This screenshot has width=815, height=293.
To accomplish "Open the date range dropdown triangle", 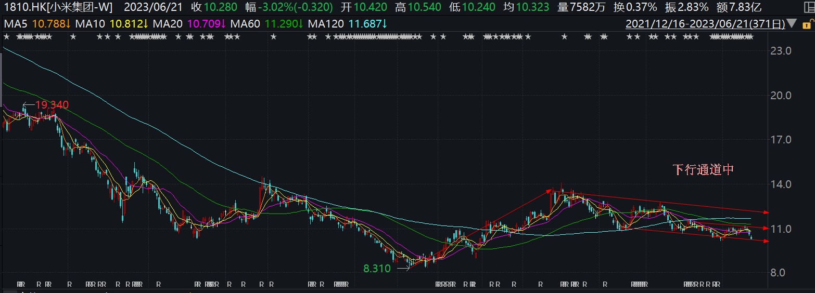I will [792, 24].
